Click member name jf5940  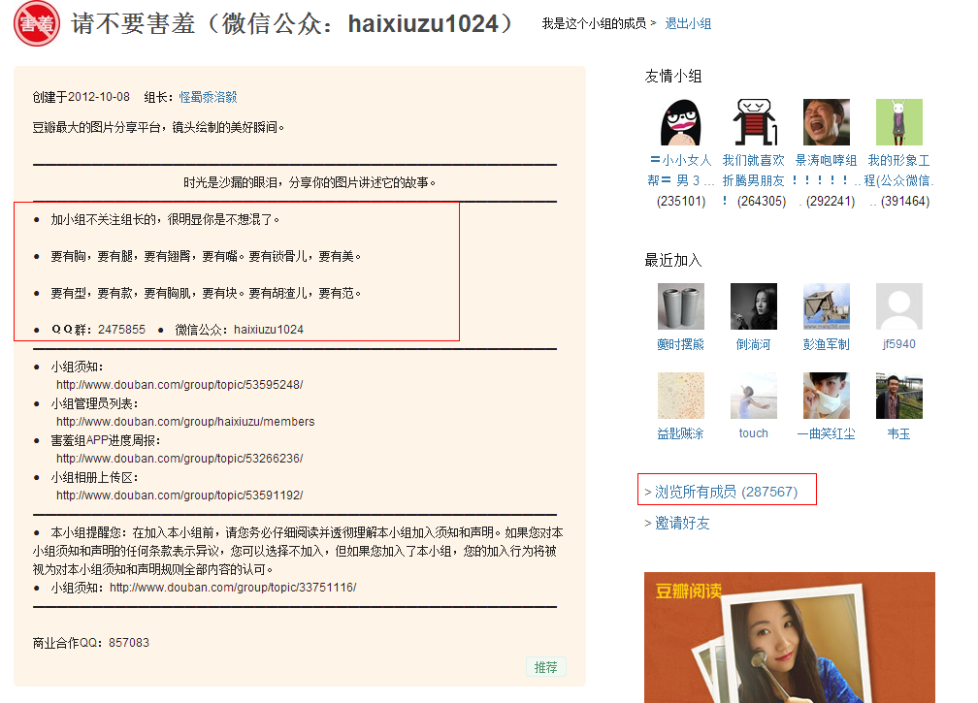(899, 344)
